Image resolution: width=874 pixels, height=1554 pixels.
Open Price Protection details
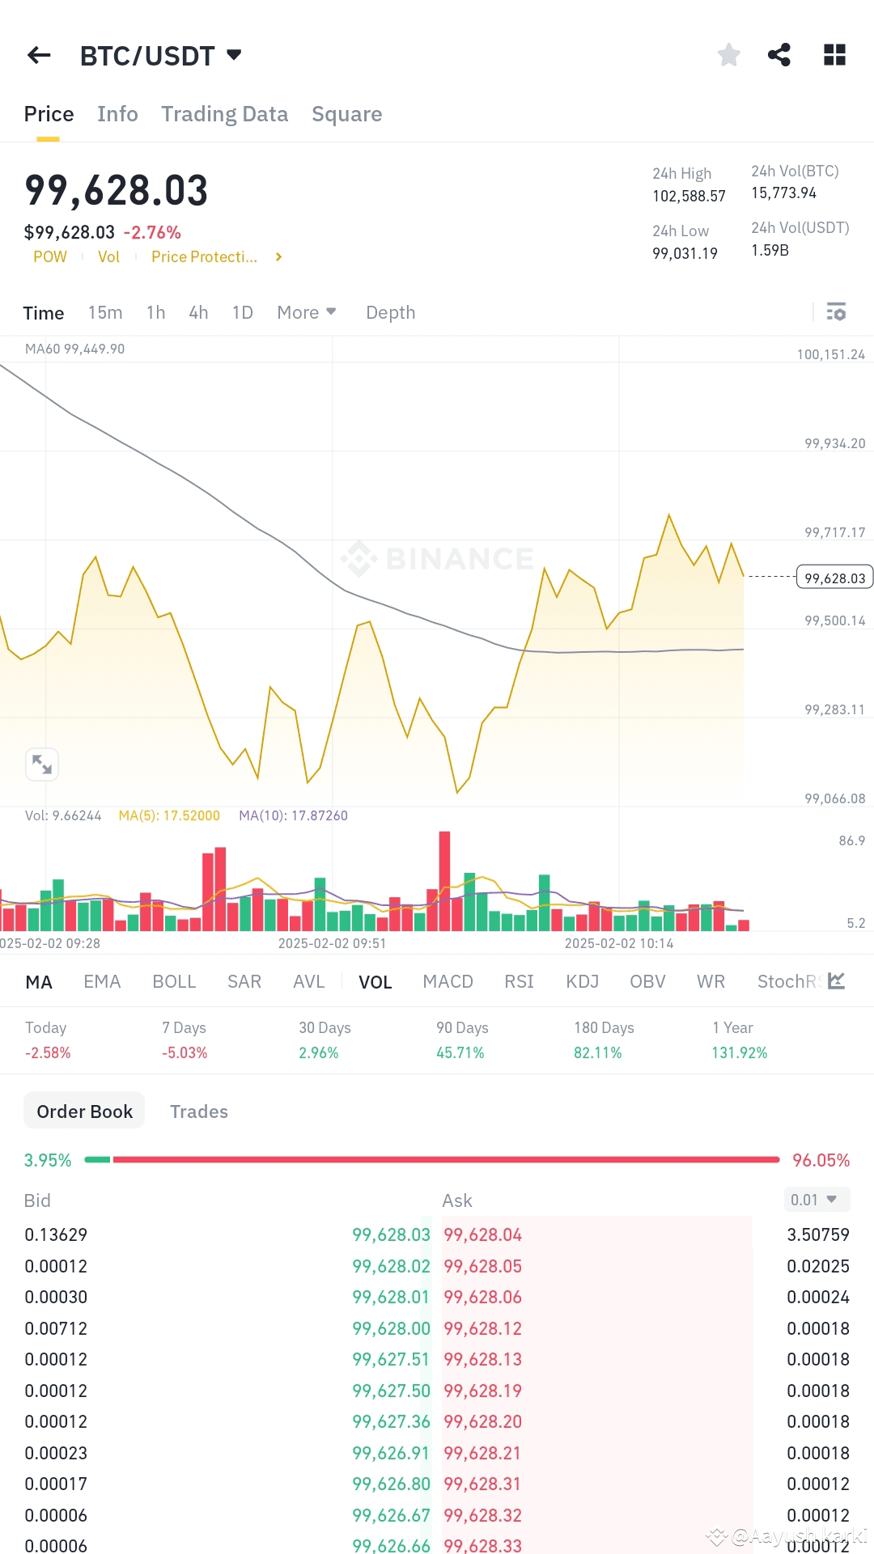coord(204,256)
